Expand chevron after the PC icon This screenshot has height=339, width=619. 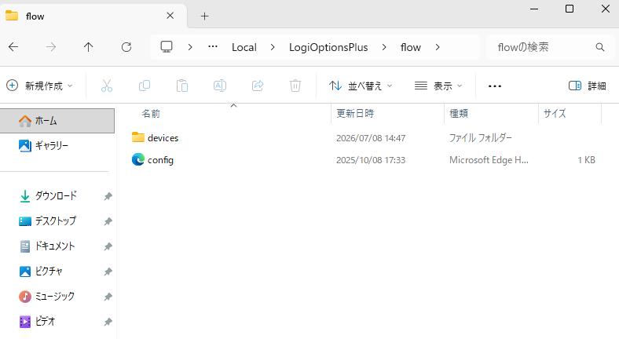(x=190, y=47)
